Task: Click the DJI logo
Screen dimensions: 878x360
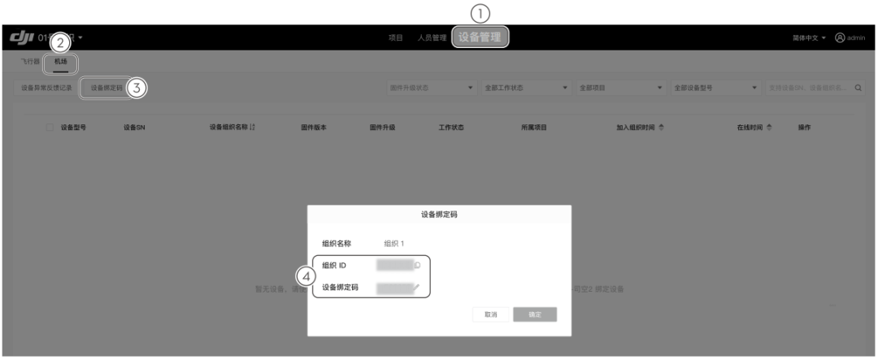Action: pyautogui.click(x=23, y=37)
